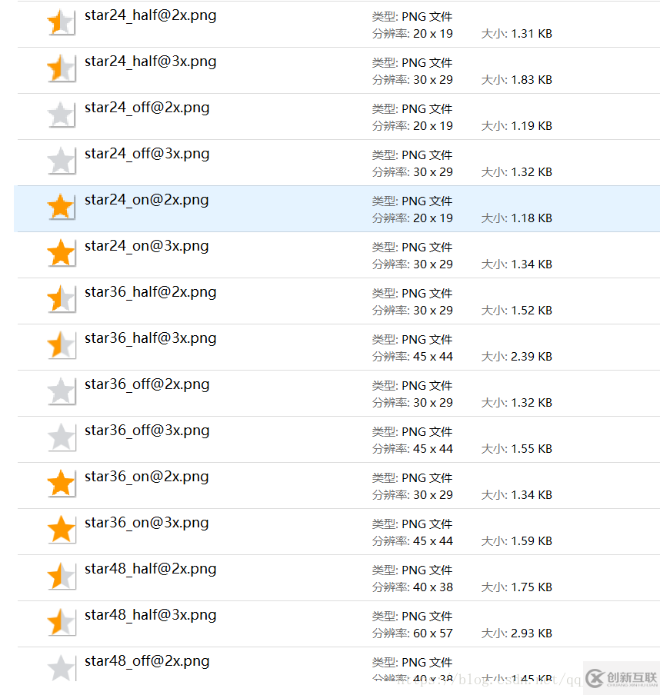Click file name star24_half@3x.png
This screenshot has height=695, width=660.
click(150, 62)
